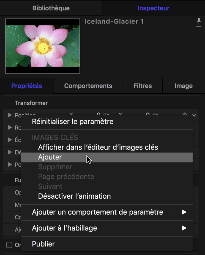205x255 pixels.
Task: Click the Iceland-Glacier 1 preview thumbnail
Action: pos(42,46)
